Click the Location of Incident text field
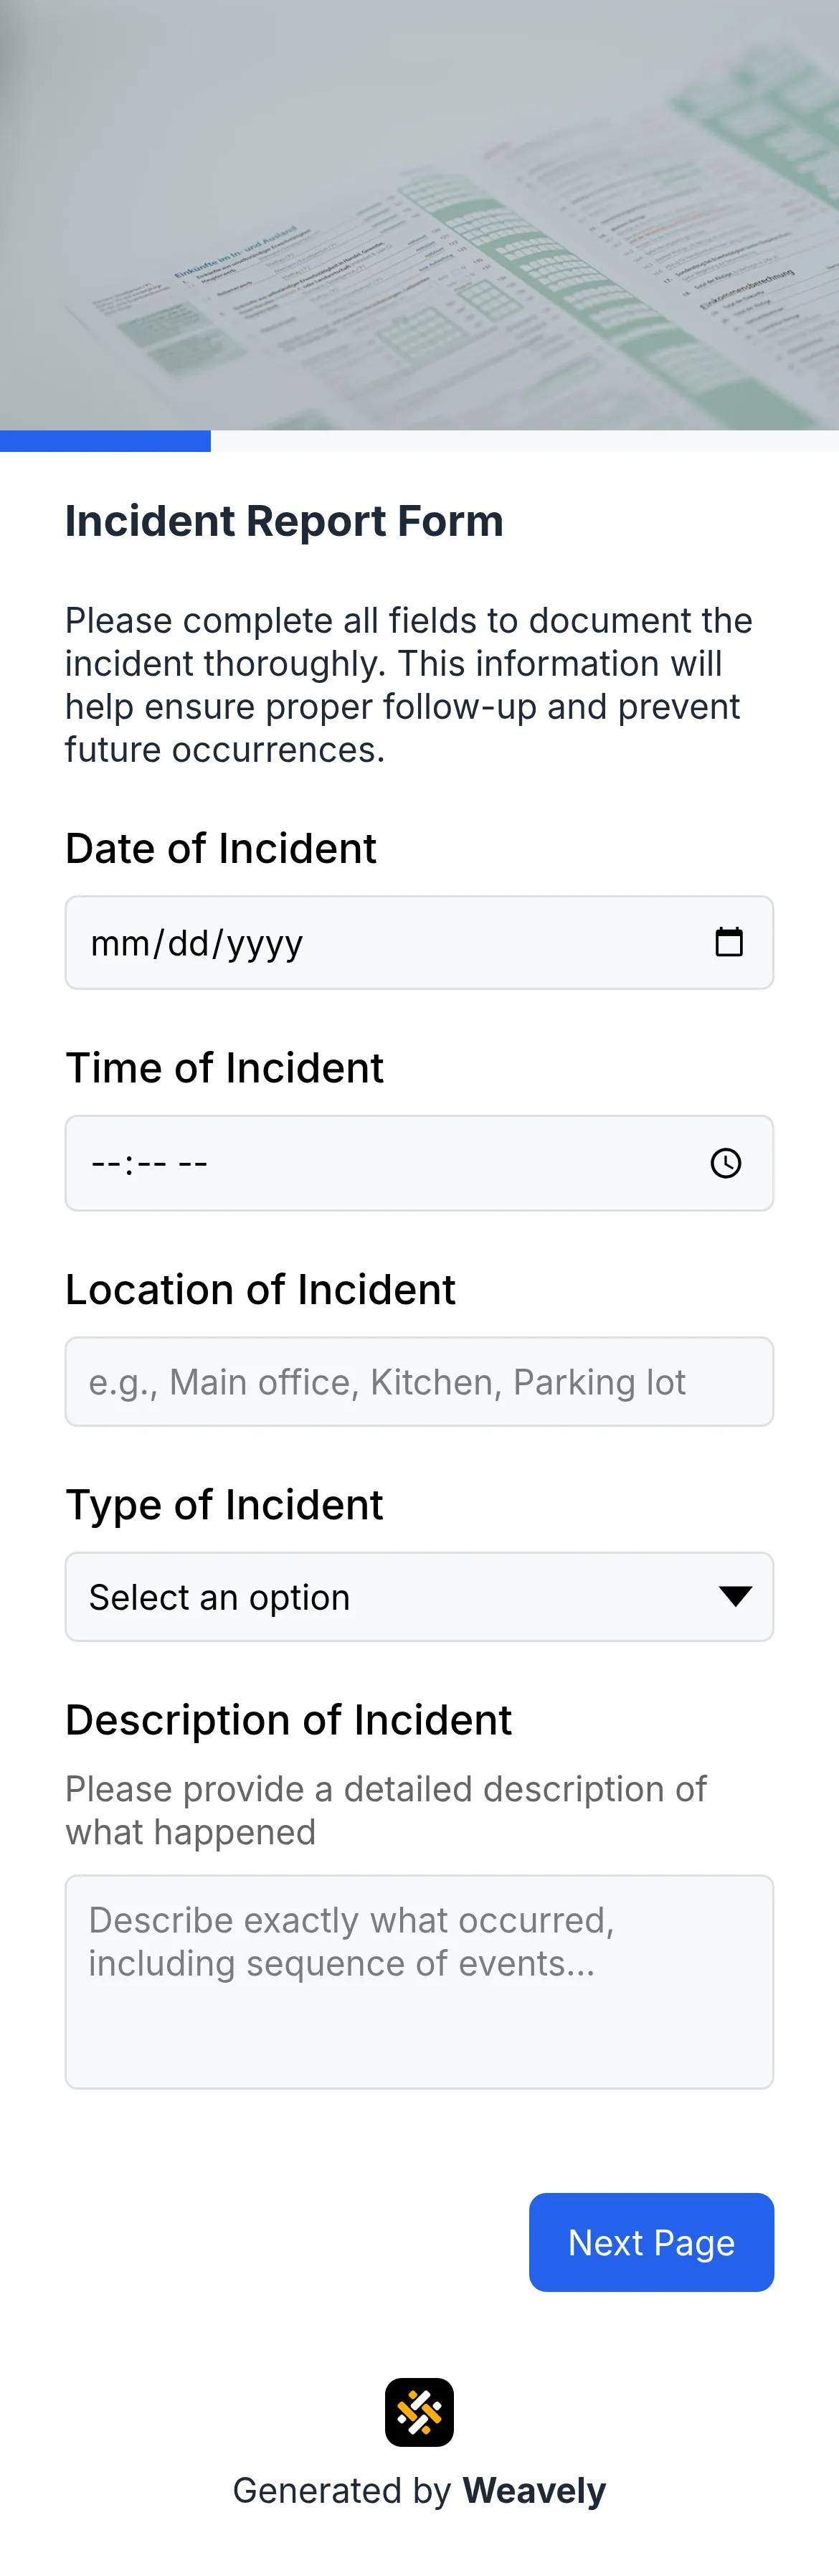This screenshot has width=839, height=2576. pyautogui.click(x=419, y=1381)
